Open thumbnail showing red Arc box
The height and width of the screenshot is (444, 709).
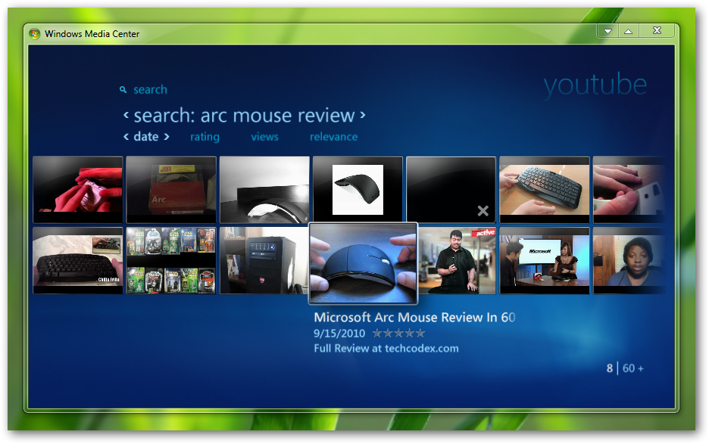tap(171, 190)
